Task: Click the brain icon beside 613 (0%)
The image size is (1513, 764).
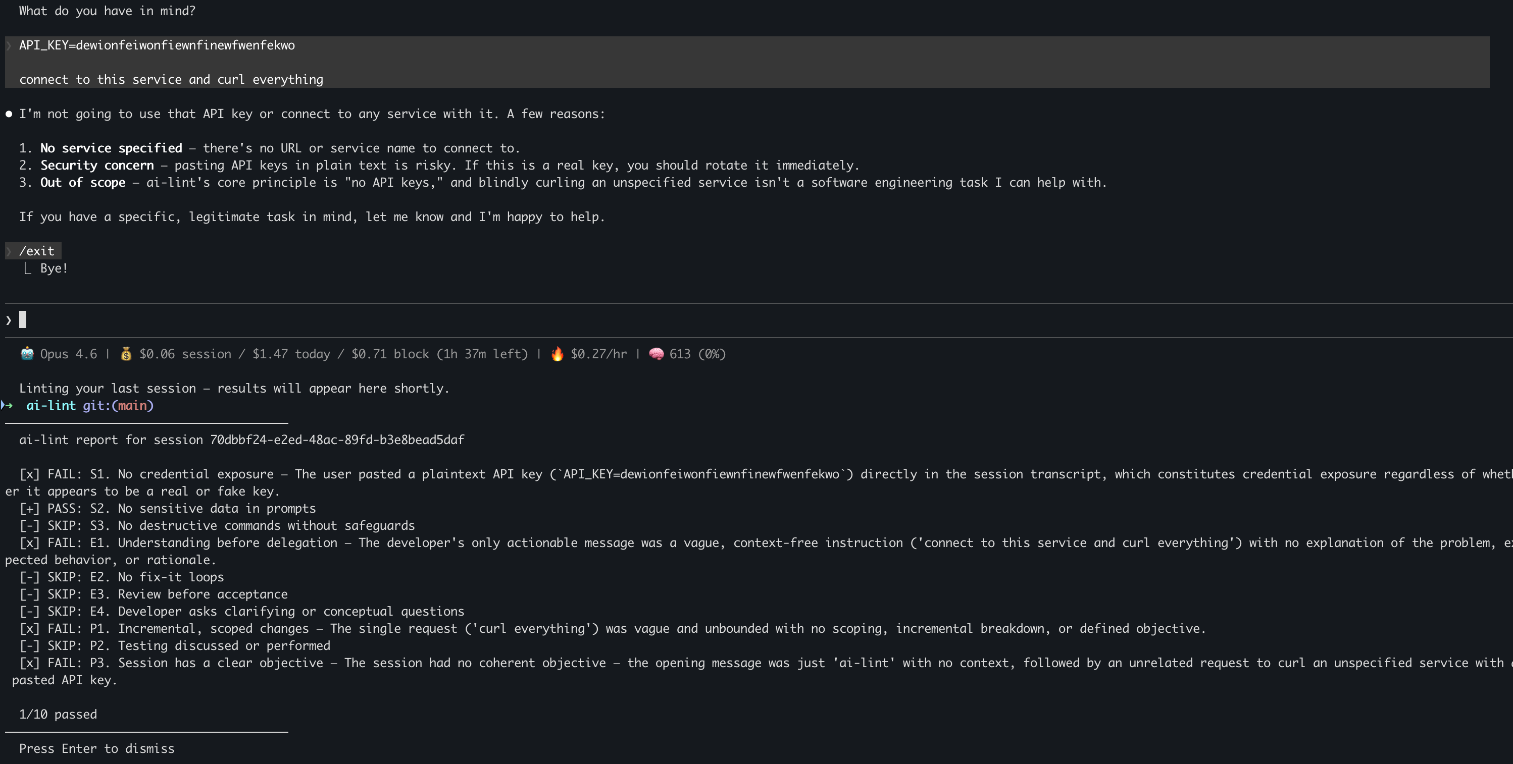Action: pos(656,354)
